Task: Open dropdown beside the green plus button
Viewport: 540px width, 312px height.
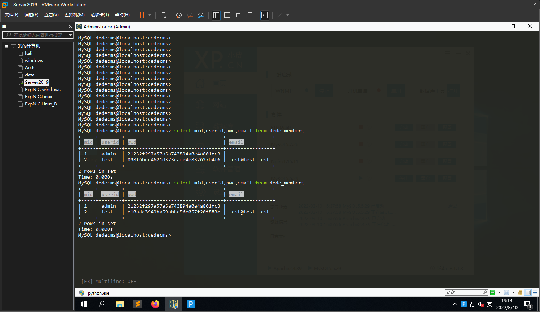Action: 499,292
